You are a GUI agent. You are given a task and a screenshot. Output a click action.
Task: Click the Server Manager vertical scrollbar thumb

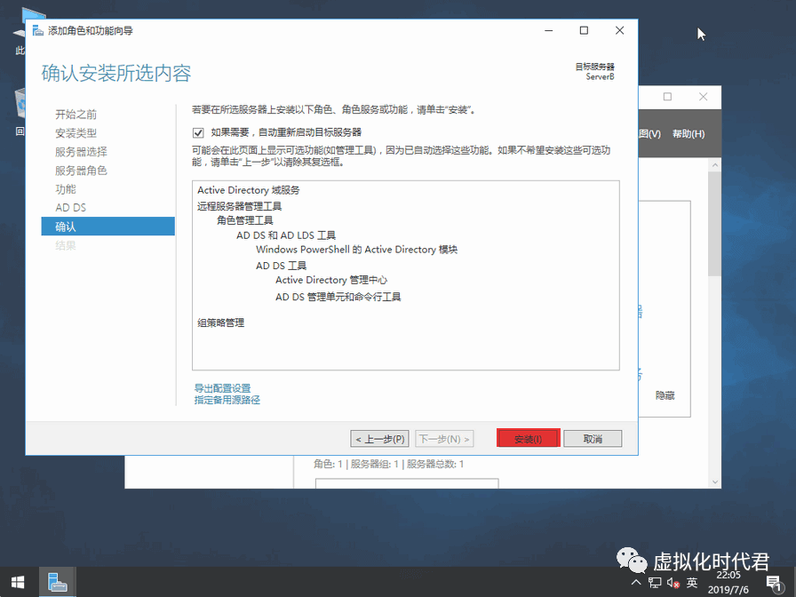(x=715, y=223)
